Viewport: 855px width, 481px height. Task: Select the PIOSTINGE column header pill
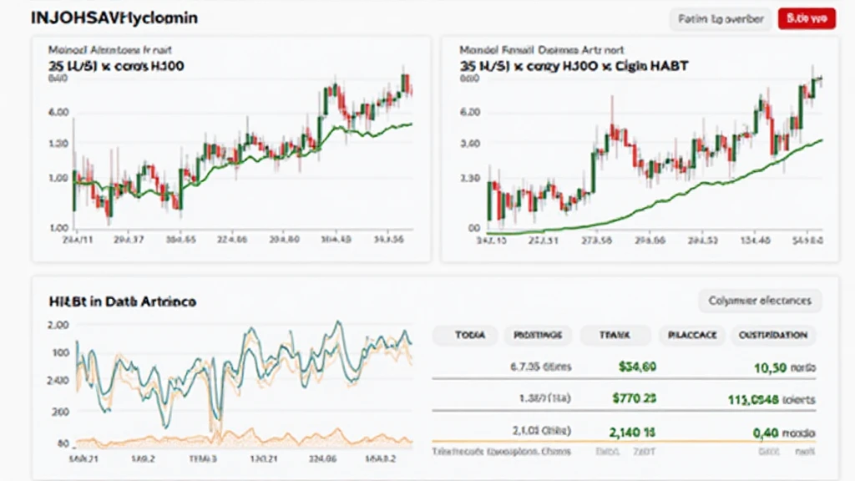(538, 335)
